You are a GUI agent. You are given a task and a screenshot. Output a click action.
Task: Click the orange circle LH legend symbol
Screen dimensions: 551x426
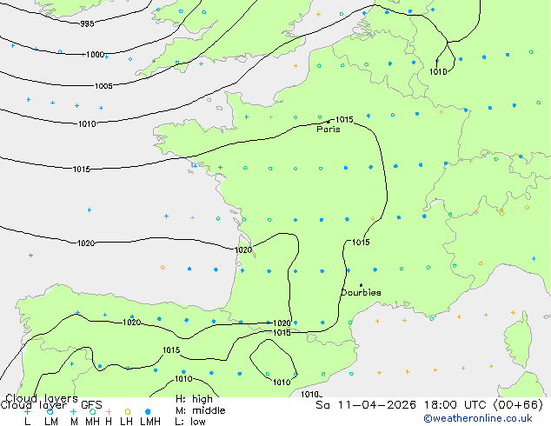pos(128,411)
